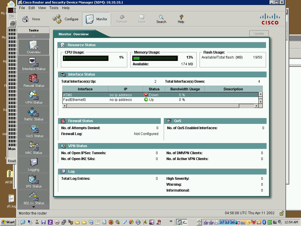Click interface table scroll right arrow
Viewport: 301px width, 226px height.
[x=256, y=106]
